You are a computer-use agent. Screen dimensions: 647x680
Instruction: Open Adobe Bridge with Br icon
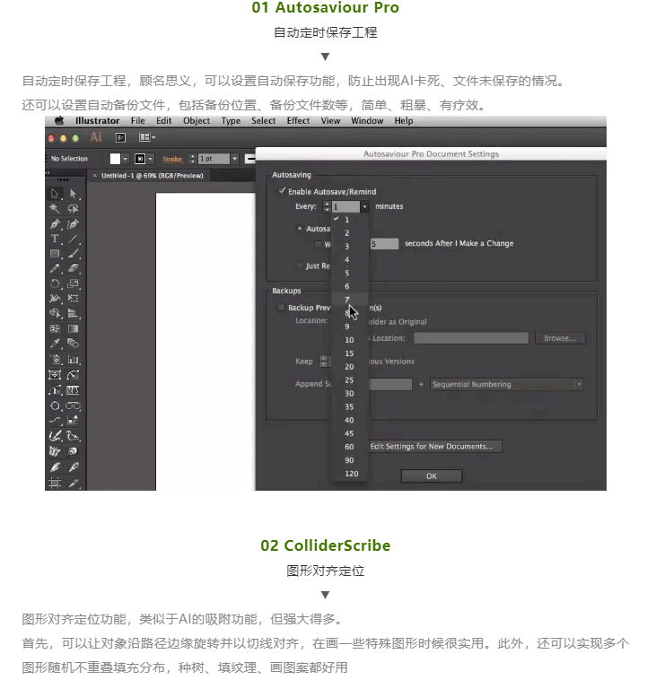[120, 137]
